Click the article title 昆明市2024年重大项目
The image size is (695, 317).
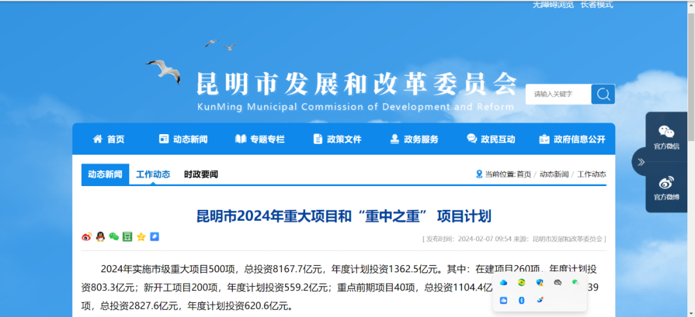[344, 217]
